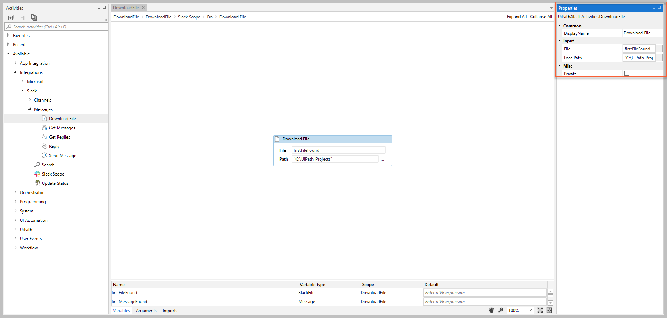Click the File field in the Download File card
Image resolution: width=667 pixels, height=318 pixels.
338,150
